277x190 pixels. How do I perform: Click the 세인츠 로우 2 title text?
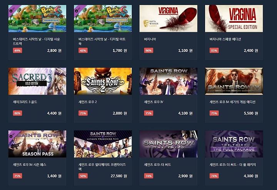pyautogui.click(x=88, y=102)
